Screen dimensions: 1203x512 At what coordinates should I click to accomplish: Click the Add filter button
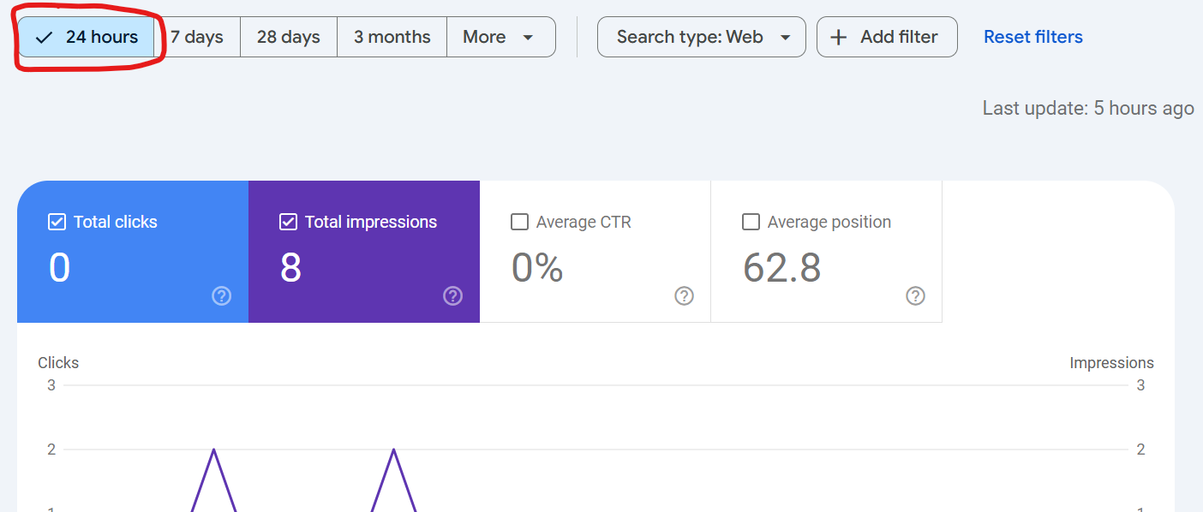(887, 37)
